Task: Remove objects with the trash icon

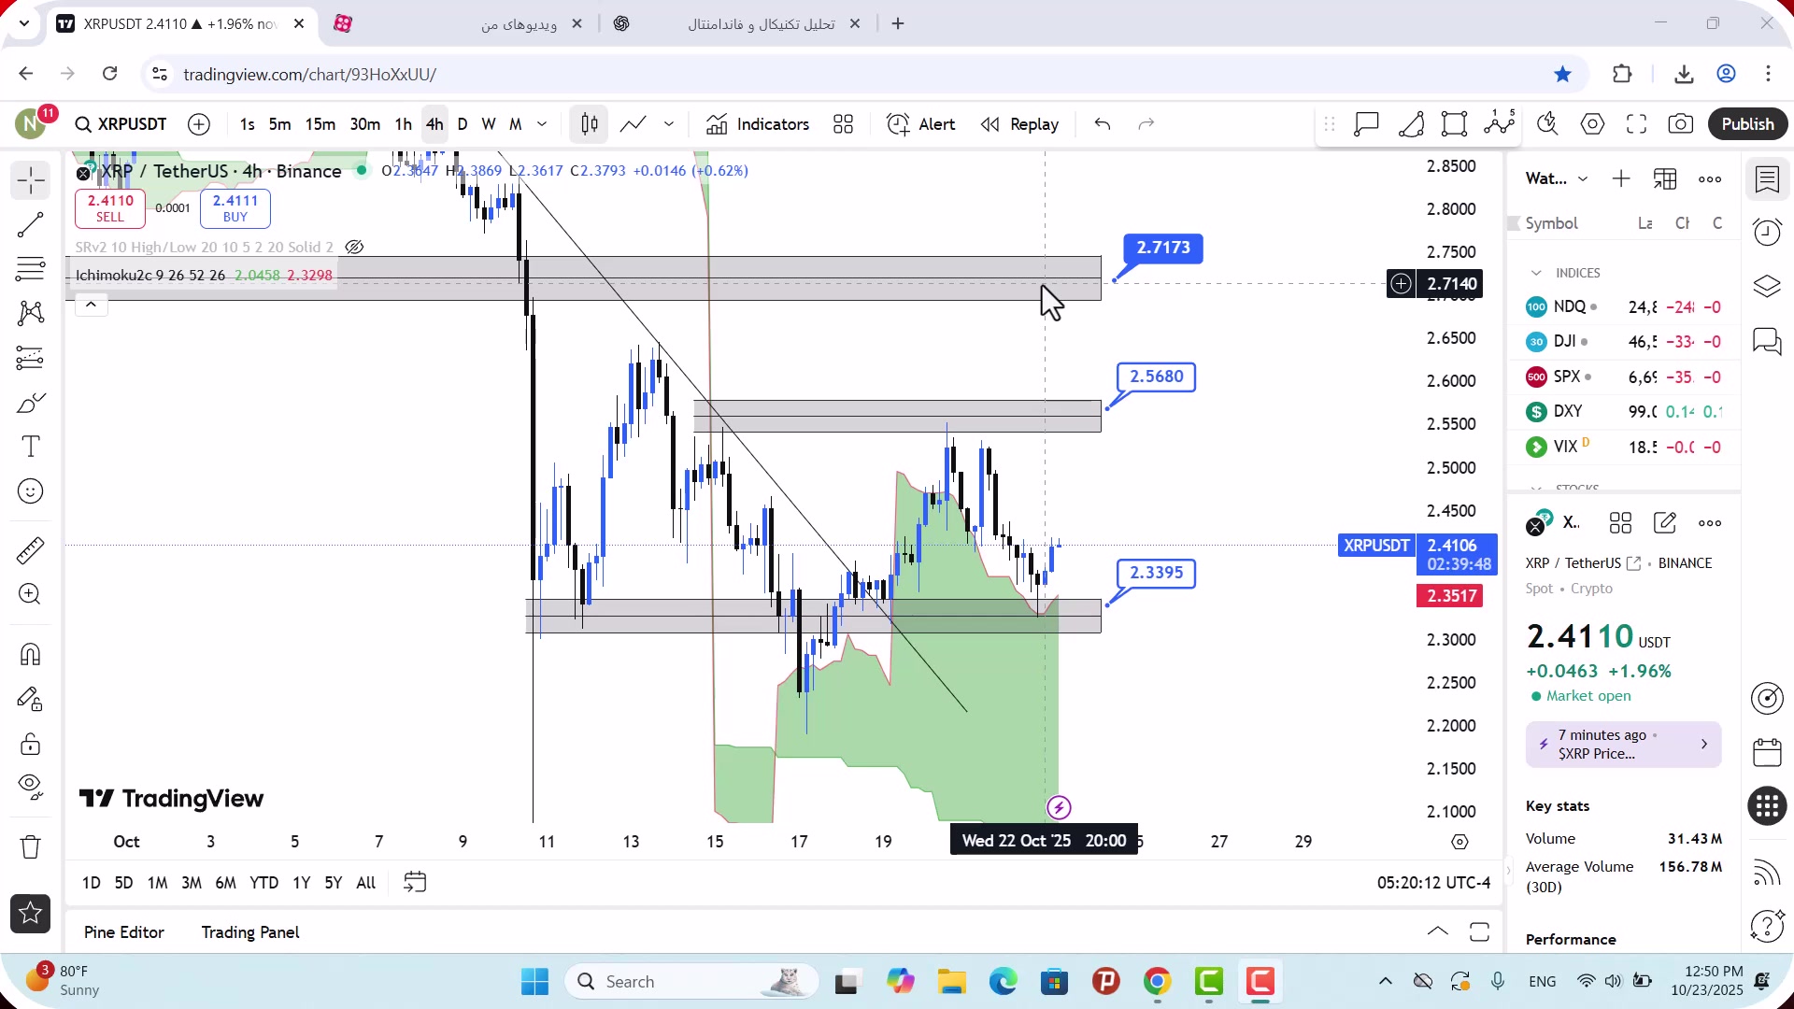Action: (31, 846)
